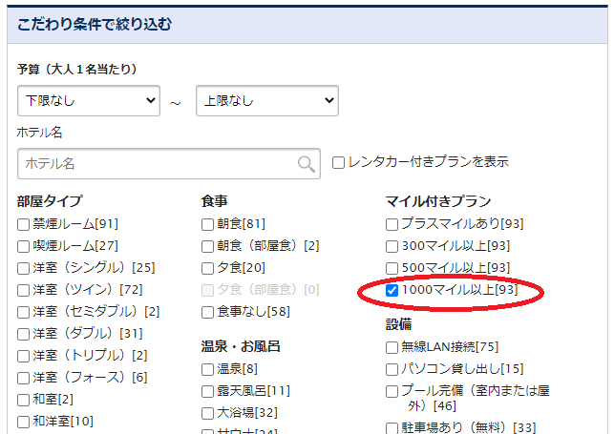
Task: Check the 喫煙ルーム option
Action: [24, 246]
